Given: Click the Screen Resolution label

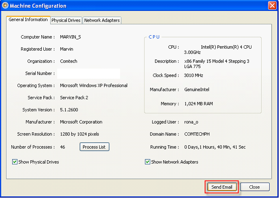Looking at the screenshot, I should tap(36, 134).
